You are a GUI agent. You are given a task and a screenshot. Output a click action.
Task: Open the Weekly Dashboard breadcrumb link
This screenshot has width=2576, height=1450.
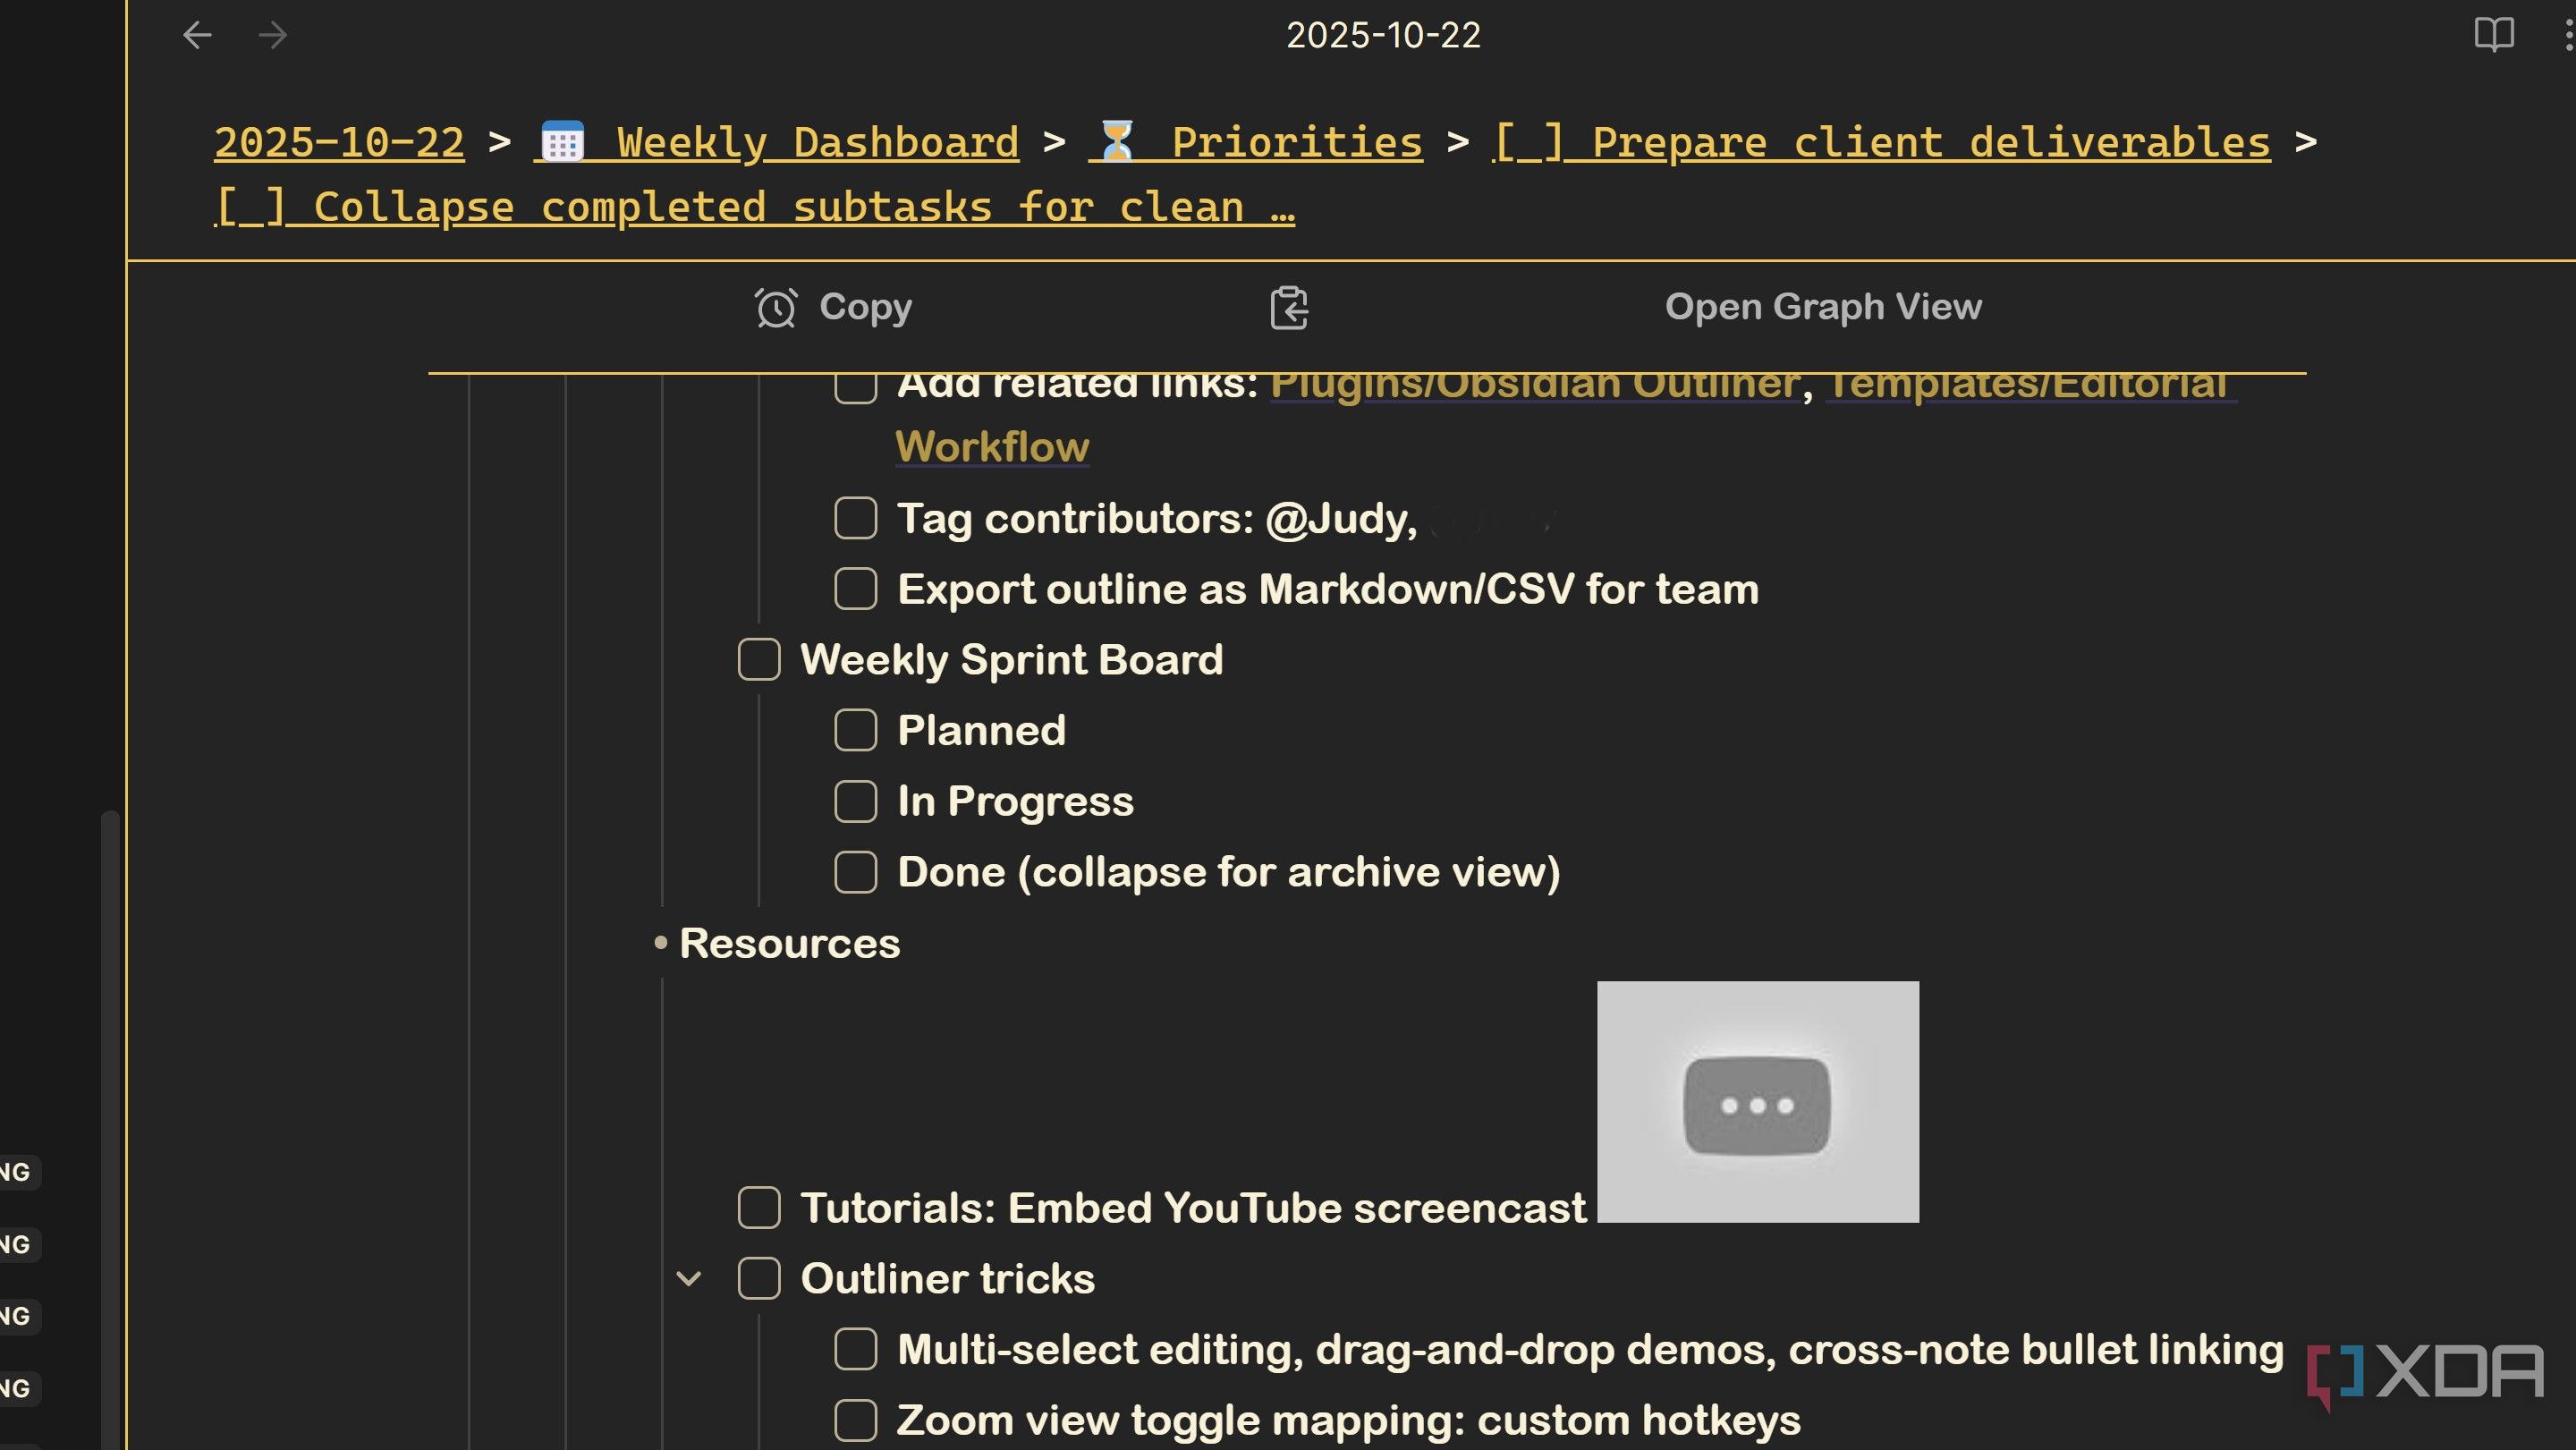point(817,142)
